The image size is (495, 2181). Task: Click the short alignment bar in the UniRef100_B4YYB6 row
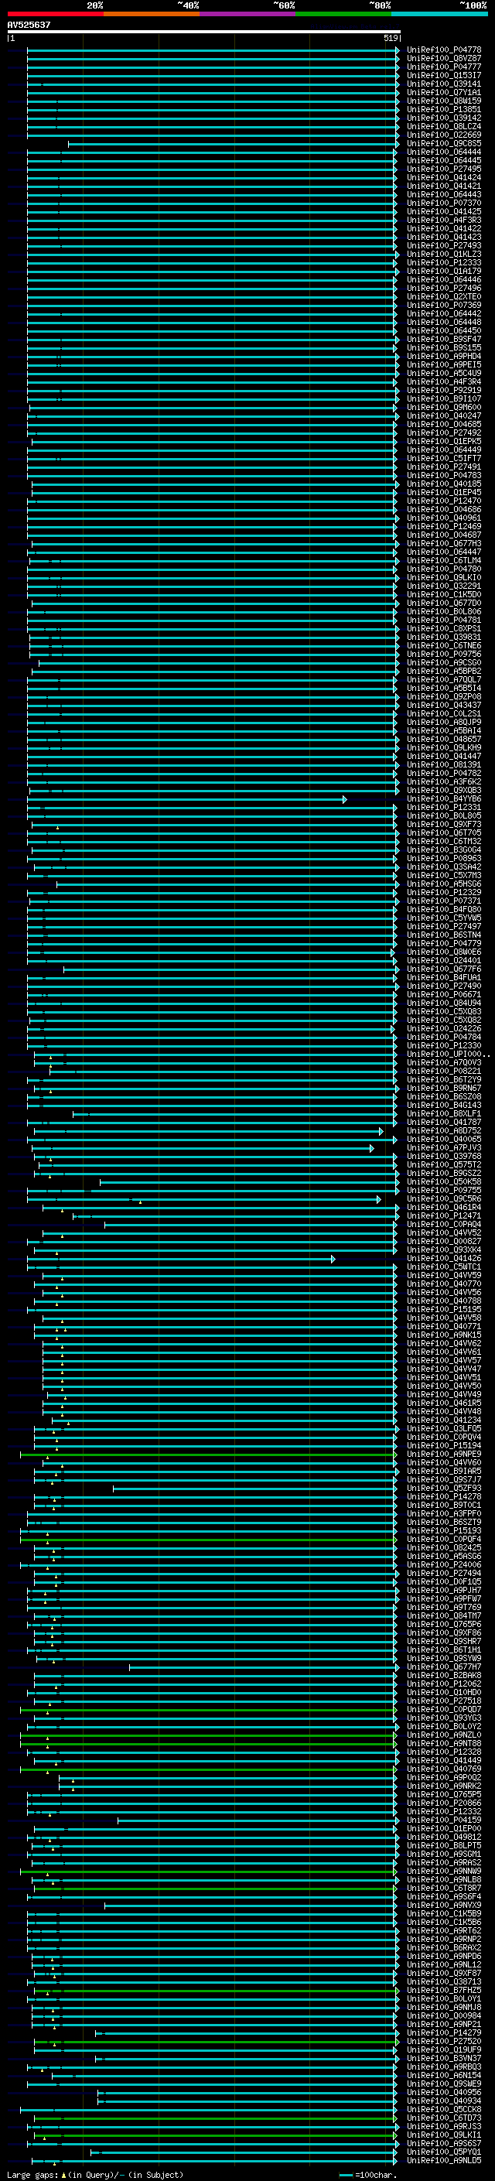coord(186,799)
